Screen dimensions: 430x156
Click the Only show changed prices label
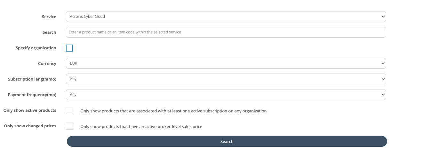coord(30,126)
